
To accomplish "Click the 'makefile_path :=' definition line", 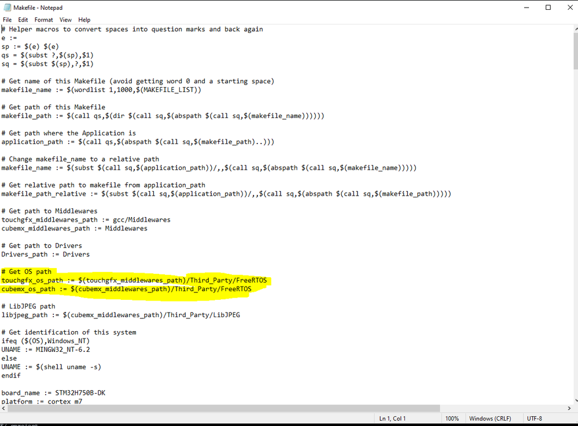I will pos(163,116).
